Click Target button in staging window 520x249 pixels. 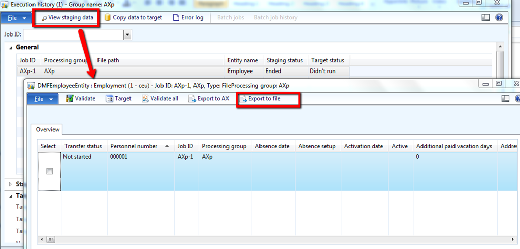tap(119, 99)
